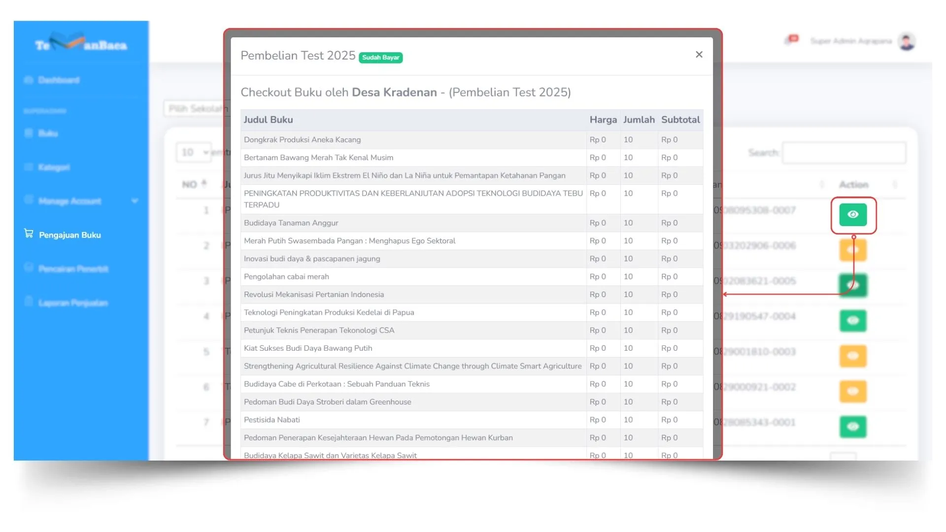
Task: Click the TemanBaca logo
Action: point(81,44)
